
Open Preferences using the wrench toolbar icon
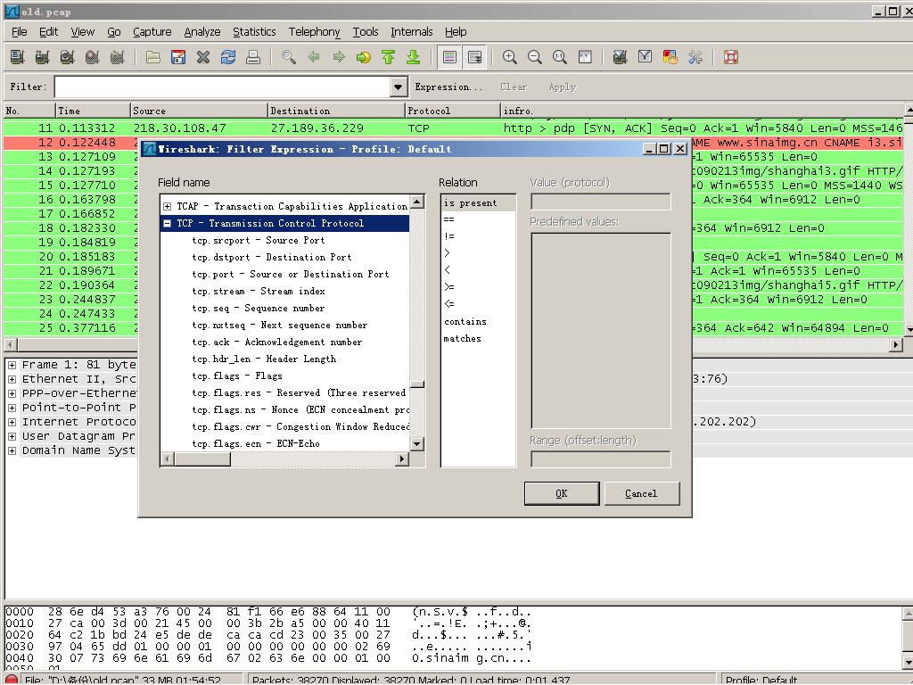tap(695, 57)
